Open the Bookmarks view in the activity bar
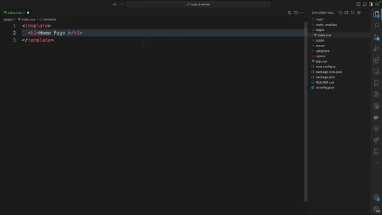382x215 pixels. tap(376, 83)
